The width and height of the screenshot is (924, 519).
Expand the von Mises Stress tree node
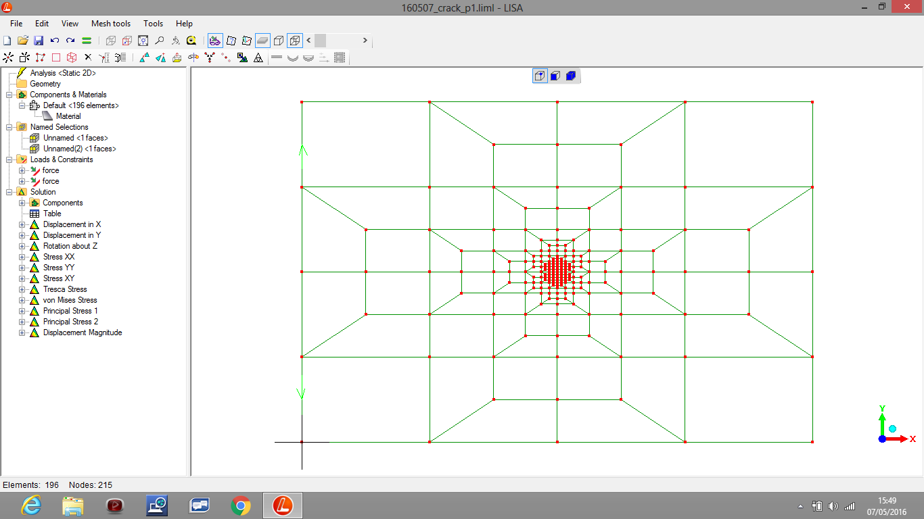(22, 300)
